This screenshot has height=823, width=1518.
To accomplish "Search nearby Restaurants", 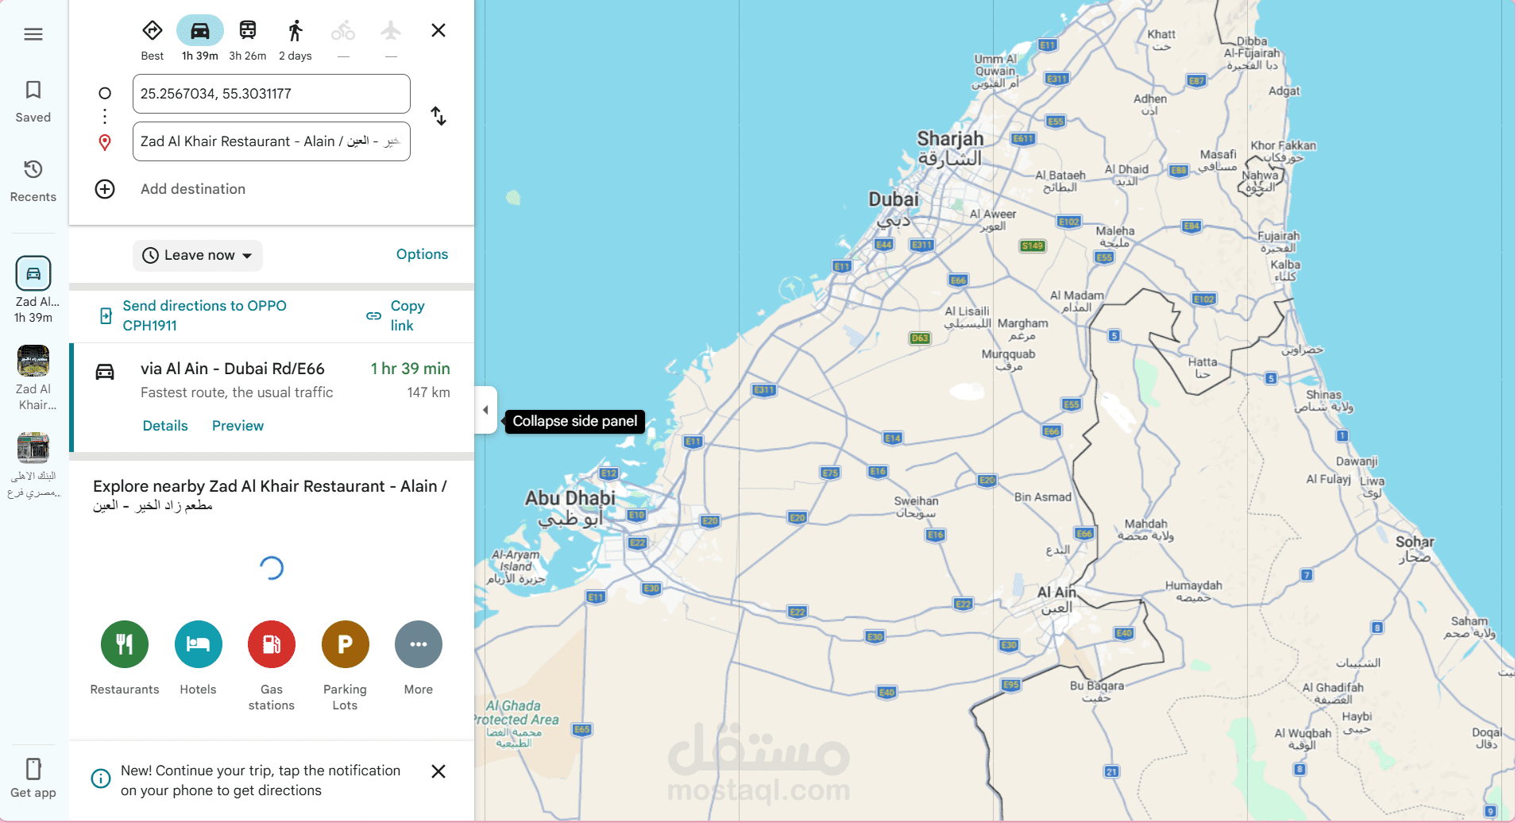I will tap(125, 644).
